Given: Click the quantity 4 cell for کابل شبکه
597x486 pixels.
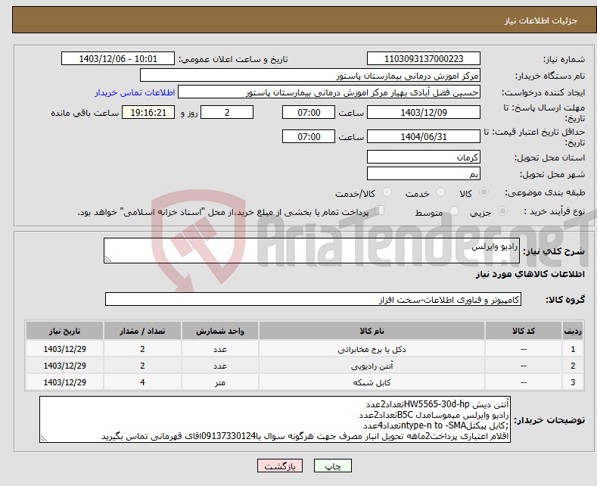Looking at the screenshot, I should tap(142, 382).
